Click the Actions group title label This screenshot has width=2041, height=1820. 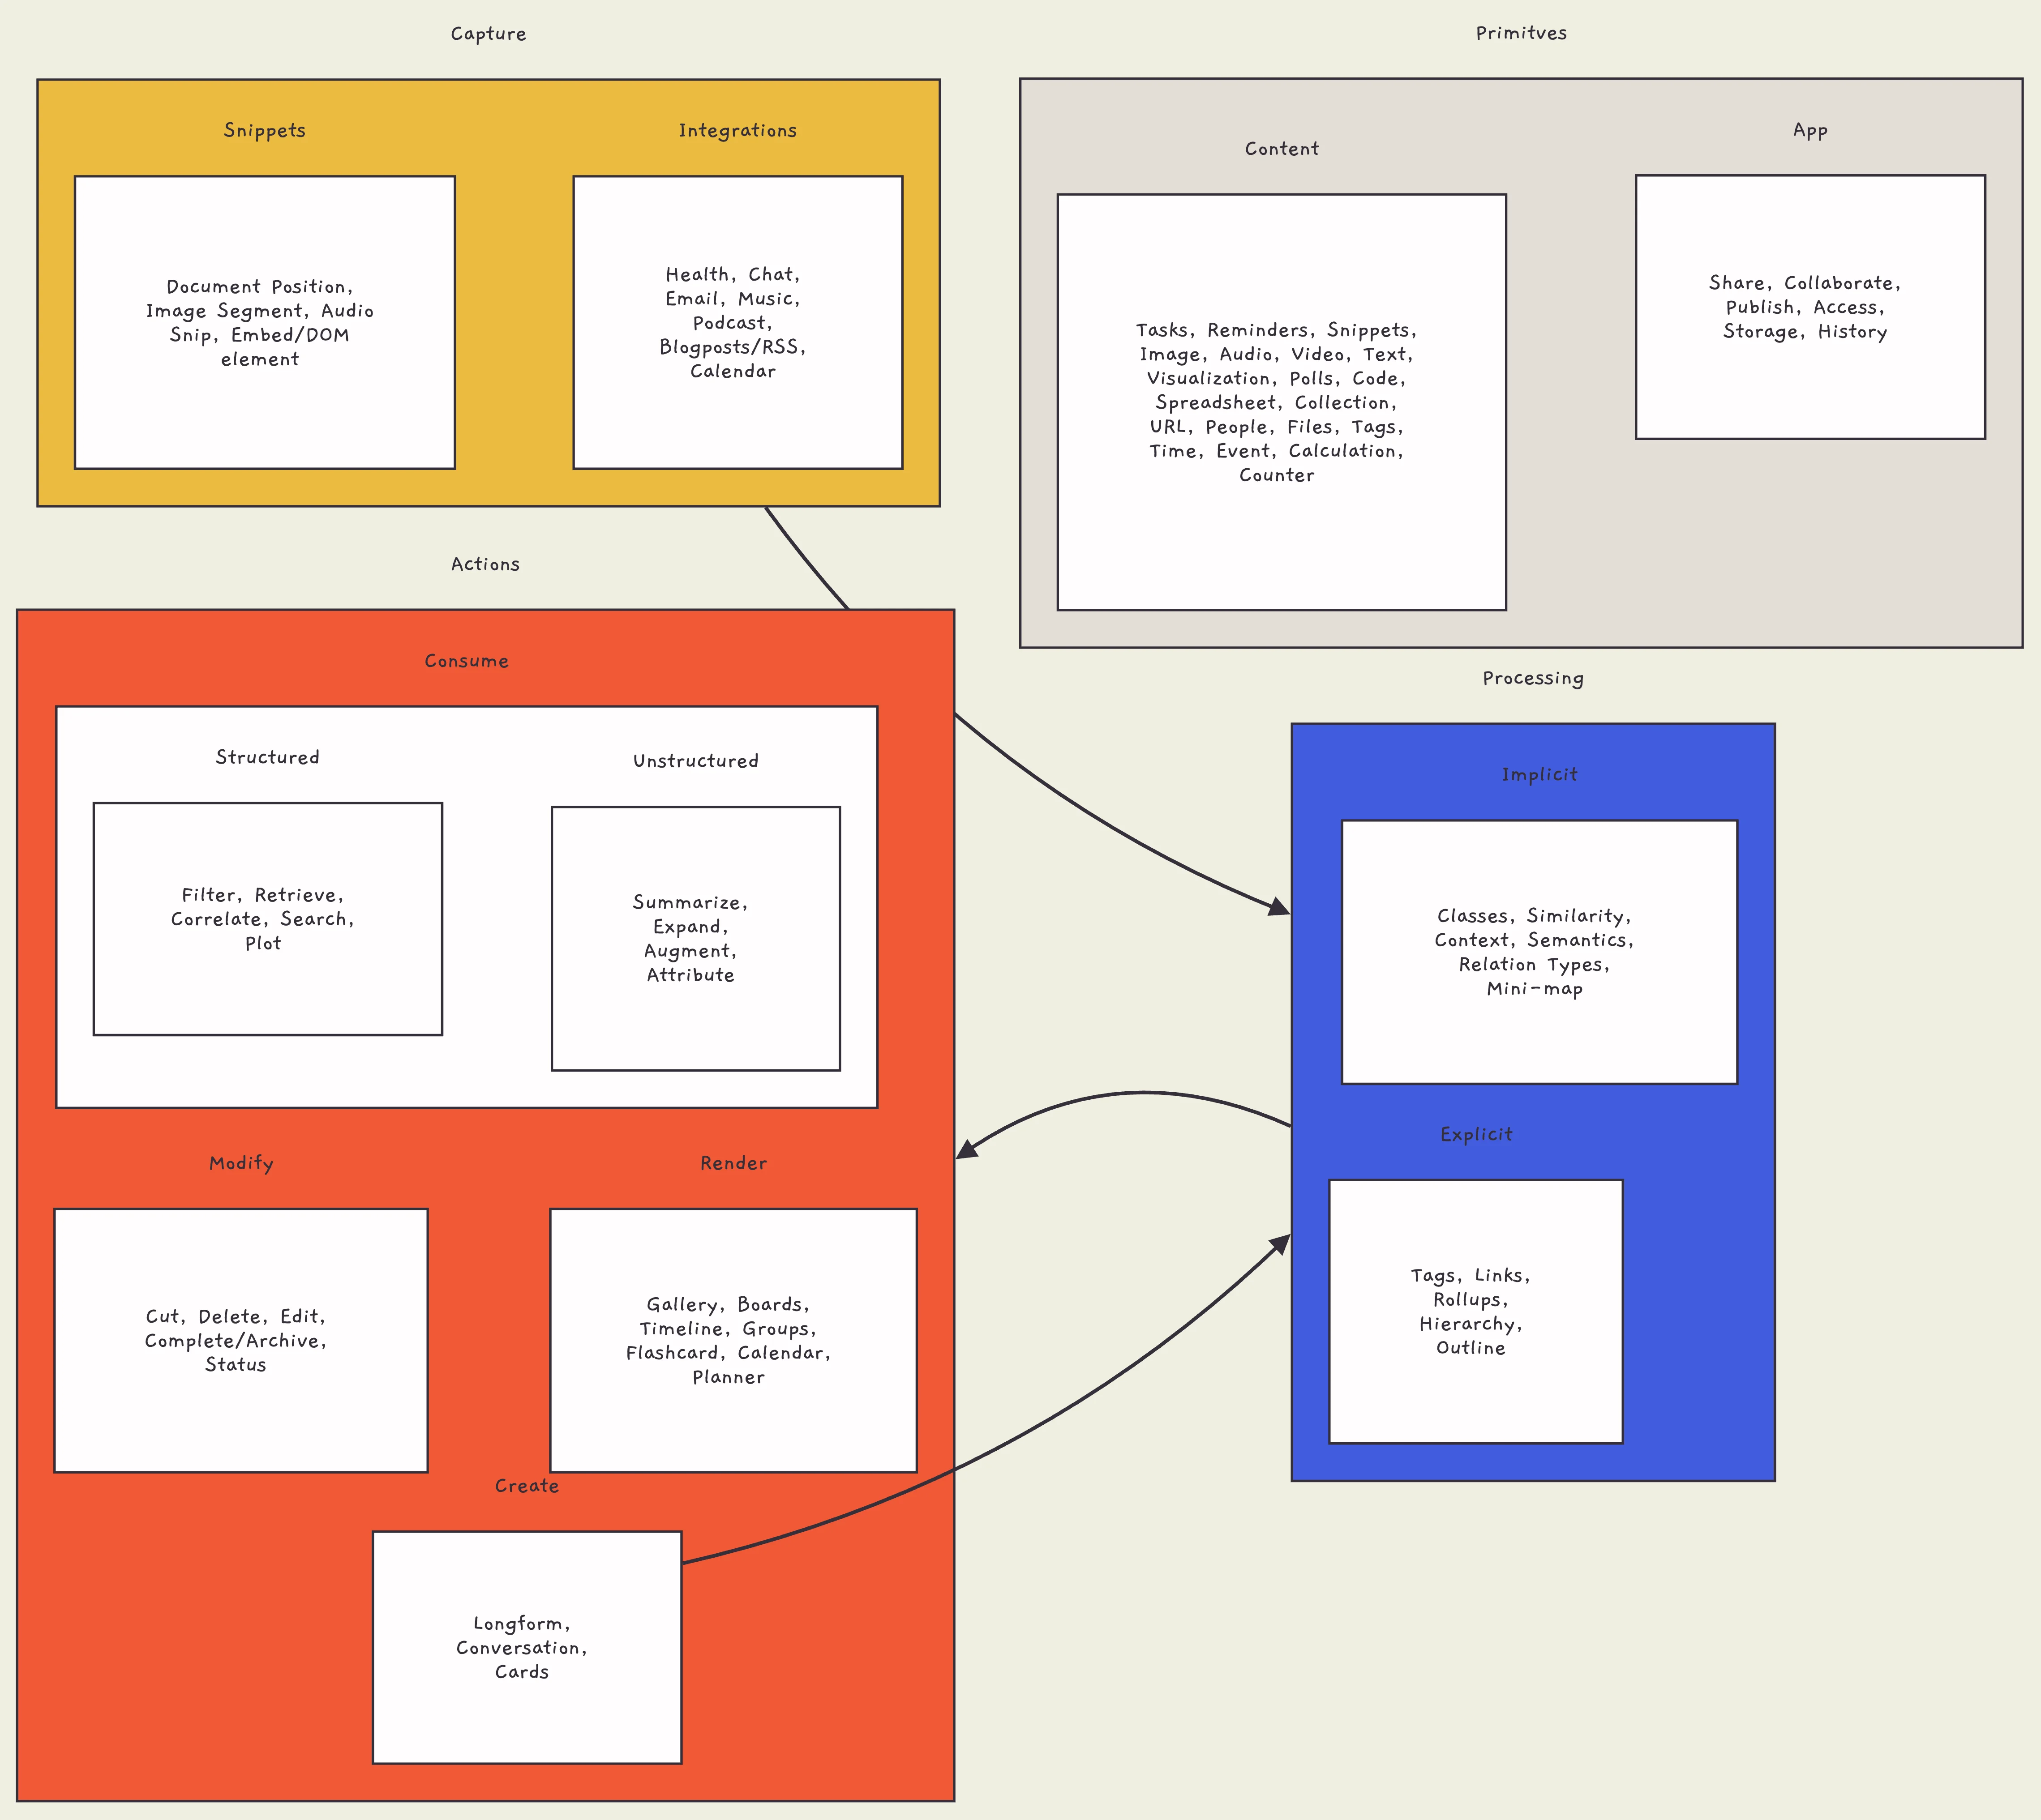pos(485,564)
